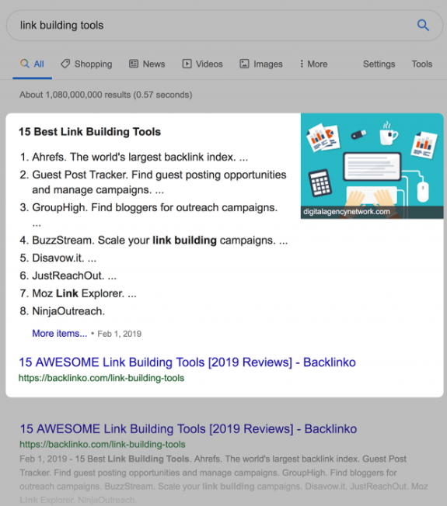Screen dimensions: 447x506
Task: Open featured snippet Backlinko title link
Action: point(187,362)
